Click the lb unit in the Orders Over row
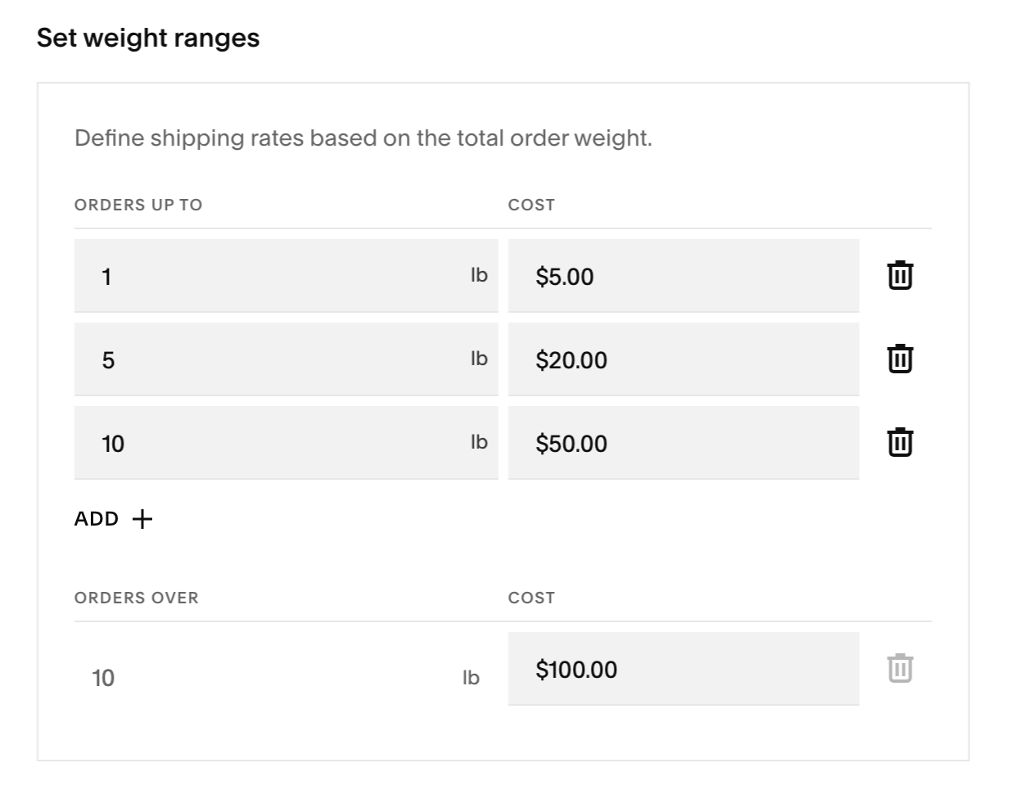Screen dimensions: 1010x799 coord(471,678)
